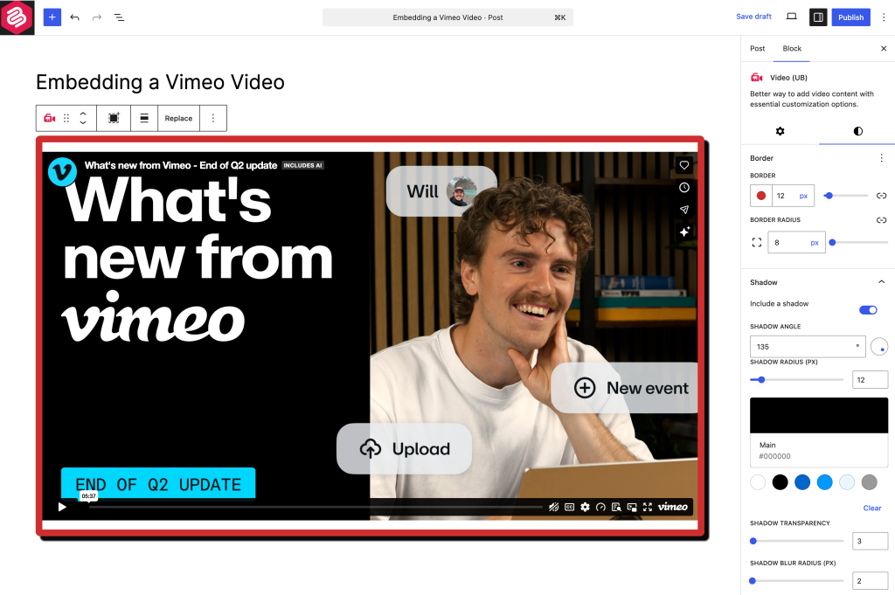Select the white shadow color swatch
Viewport: 895px width, 595px height.
(x=758, y=482)
